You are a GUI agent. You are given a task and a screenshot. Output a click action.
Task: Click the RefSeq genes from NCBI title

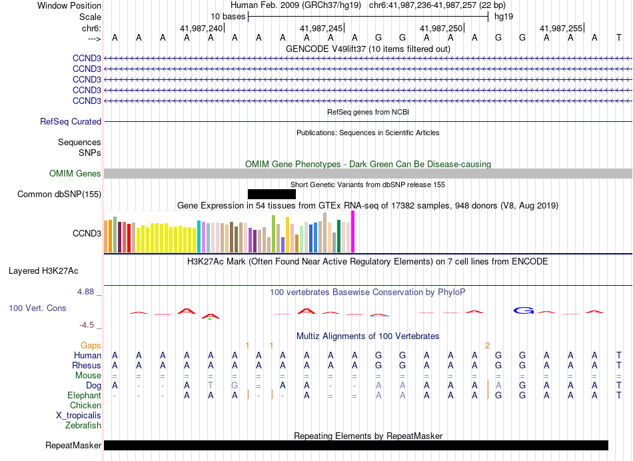(368, 112)
